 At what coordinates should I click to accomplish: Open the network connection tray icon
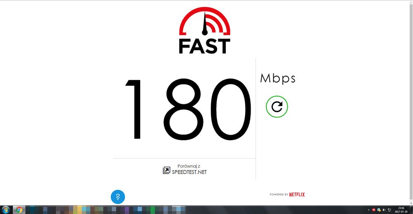(389, 210)
